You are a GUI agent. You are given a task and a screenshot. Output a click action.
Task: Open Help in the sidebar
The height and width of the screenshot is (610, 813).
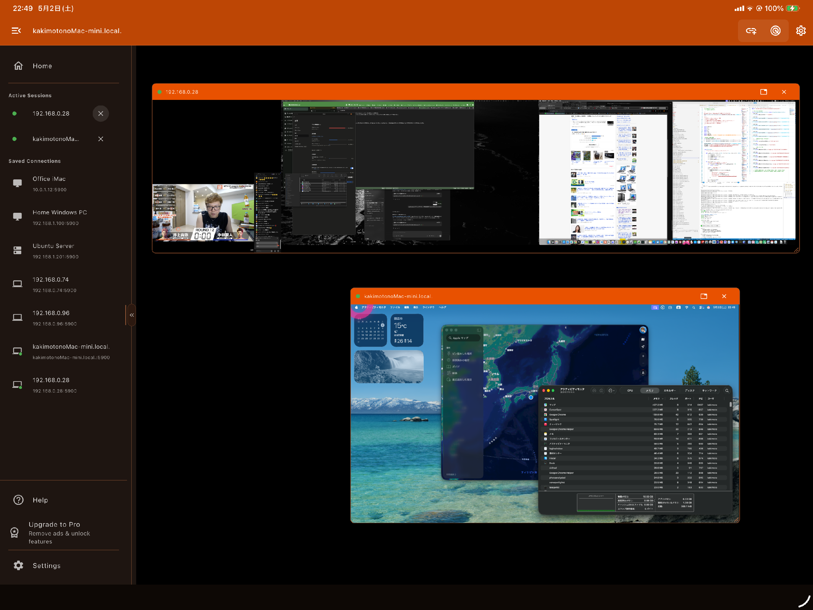click(64, 500)
